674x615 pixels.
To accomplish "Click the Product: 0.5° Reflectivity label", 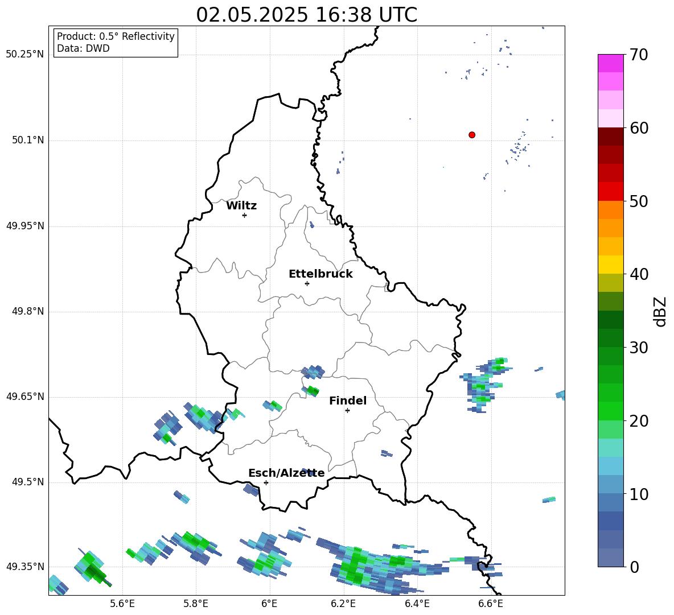I will (116, 36).
